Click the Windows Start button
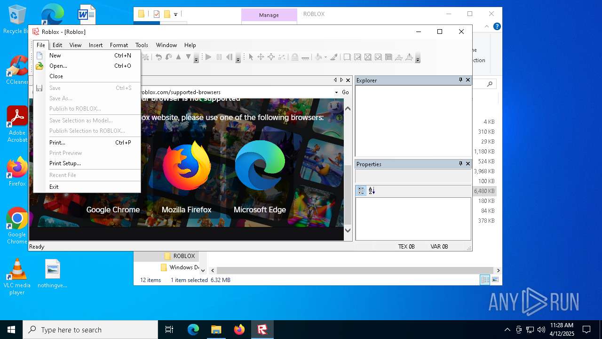602x339 pixels. (x=11, y=330)
